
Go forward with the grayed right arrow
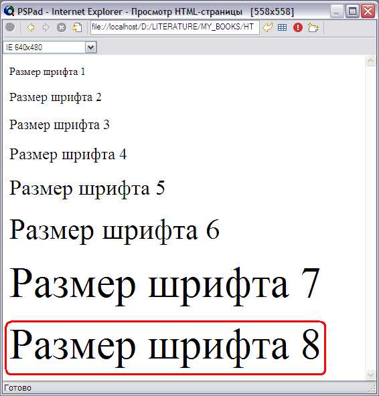(x=46, y=27)
